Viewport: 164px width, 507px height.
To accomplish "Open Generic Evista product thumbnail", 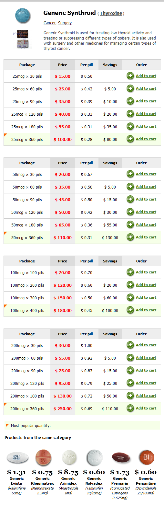I will point(17,458).
